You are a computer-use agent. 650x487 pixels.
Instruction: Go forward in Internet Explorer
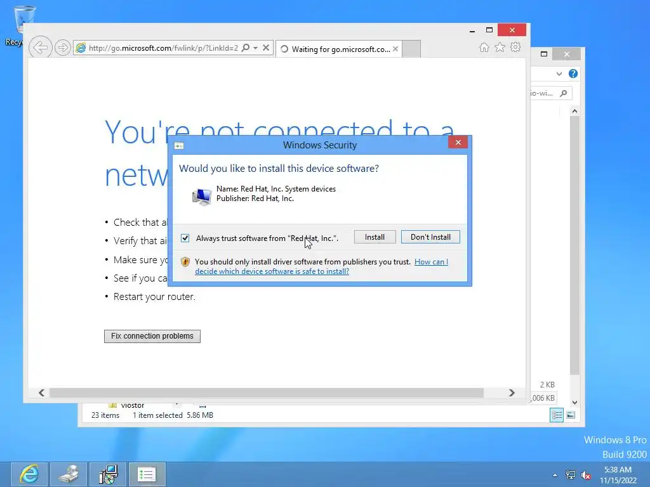point(63,48)
